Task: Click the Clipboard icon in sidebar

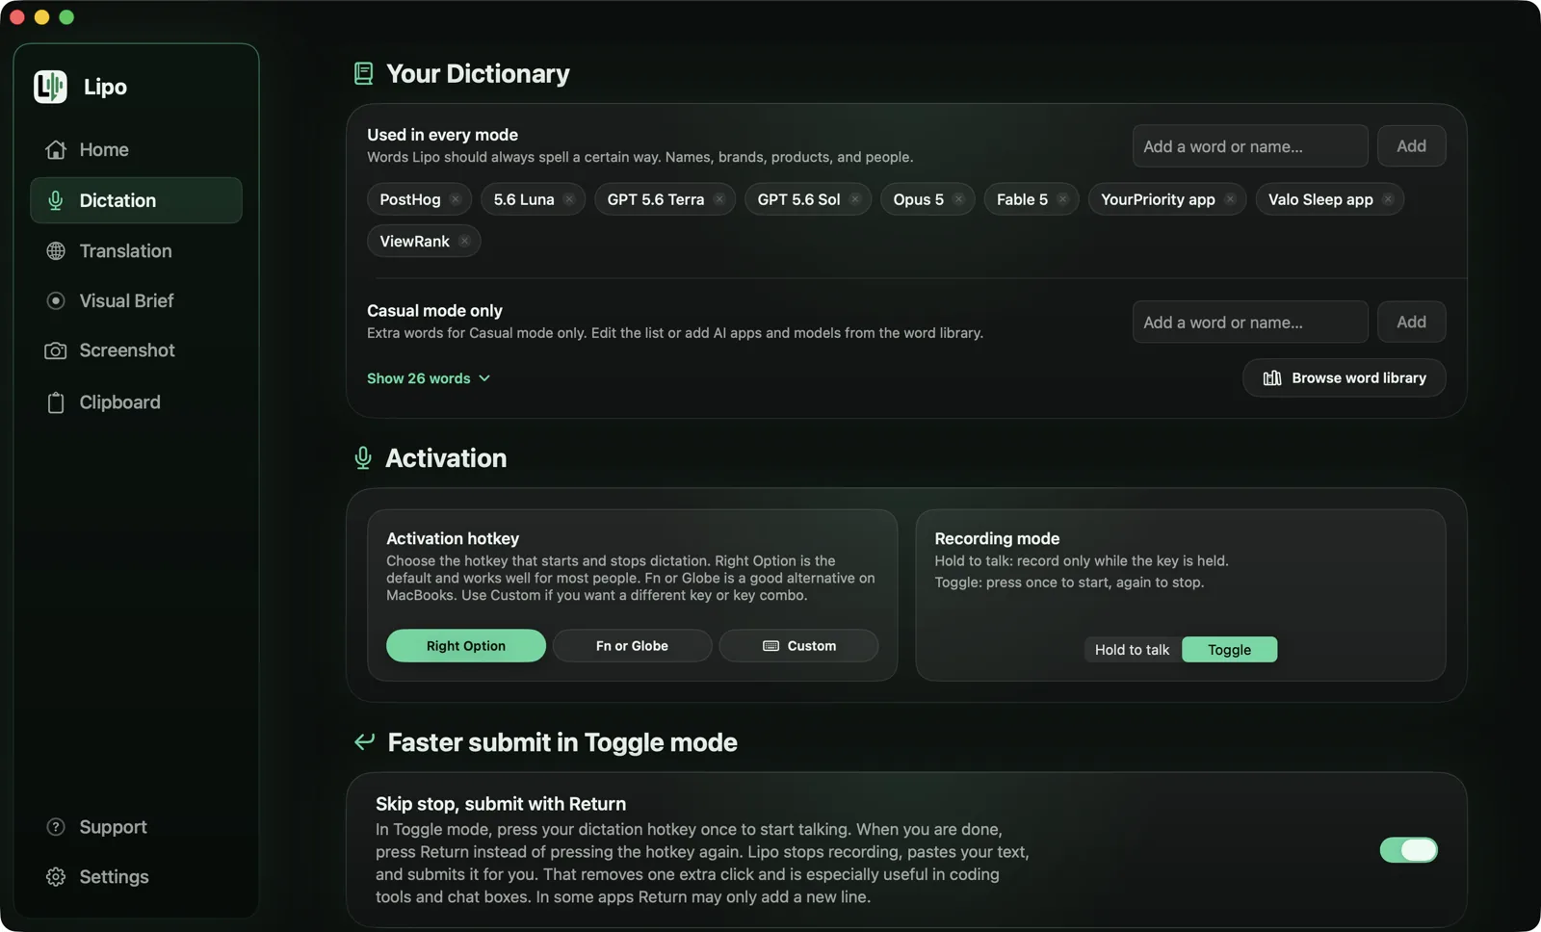Action: point(56,402)
